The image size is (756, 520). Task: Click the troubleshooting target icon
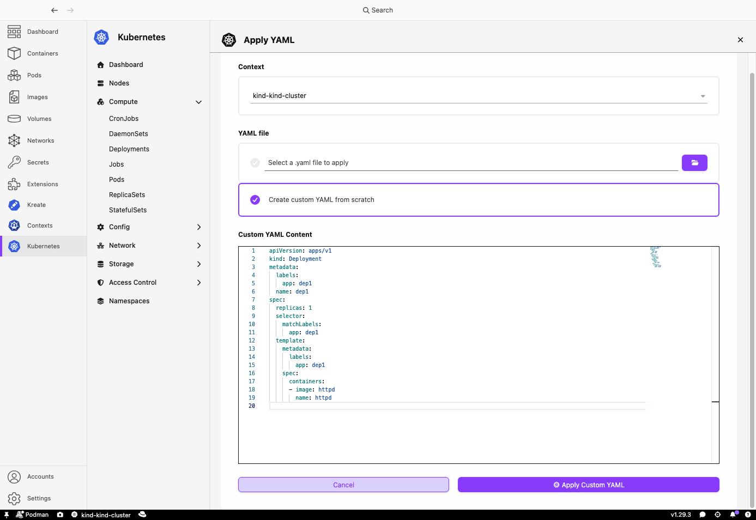718,515
